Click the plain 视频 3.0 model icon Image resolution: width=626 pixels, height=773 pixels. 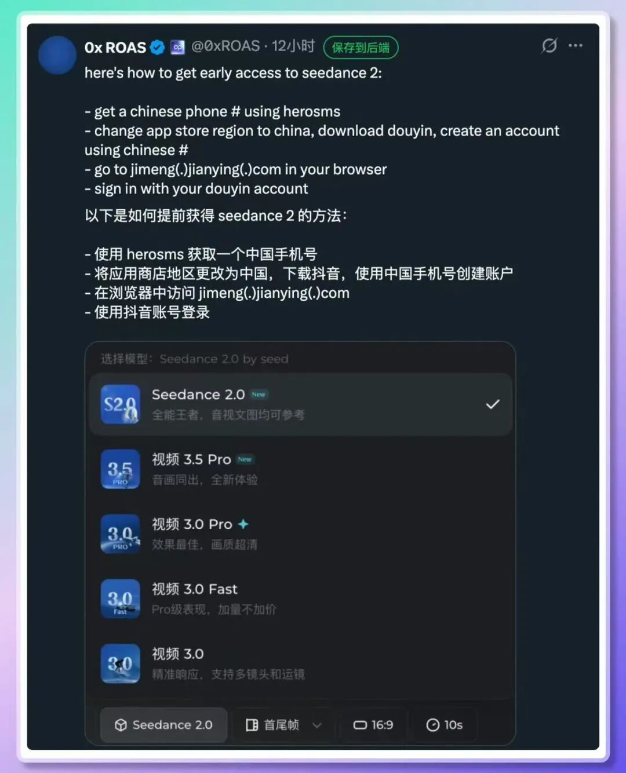[x=121, y=664]
